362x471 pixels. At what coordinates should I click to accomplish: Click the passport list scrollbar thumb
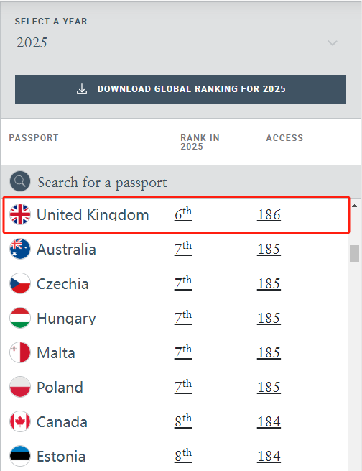pos(355,254)
